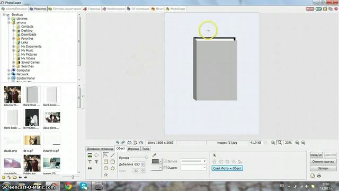
Task: Click the Запиши save button
Action: 323,168
